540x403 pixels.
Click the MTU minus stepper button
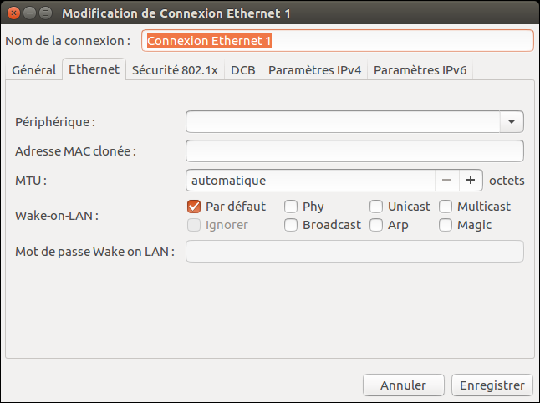pos(446,180)
